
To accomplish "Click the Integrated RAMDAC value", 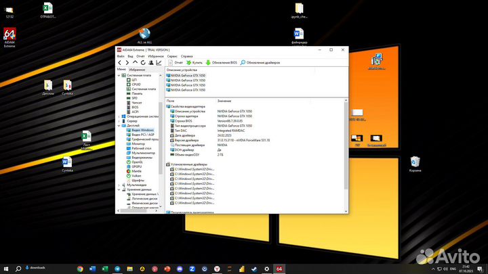I will coord(231,131).
